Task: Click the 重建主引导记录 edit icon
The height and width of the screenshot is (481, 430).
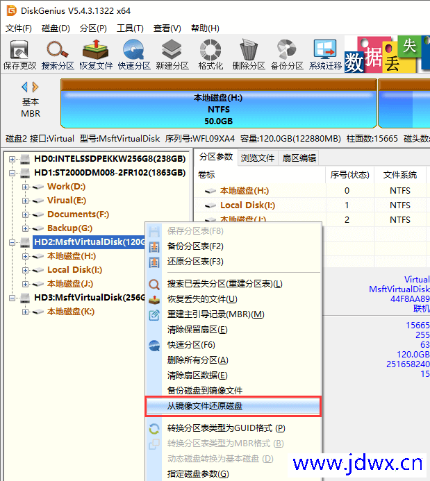Action: pos(154,315)
